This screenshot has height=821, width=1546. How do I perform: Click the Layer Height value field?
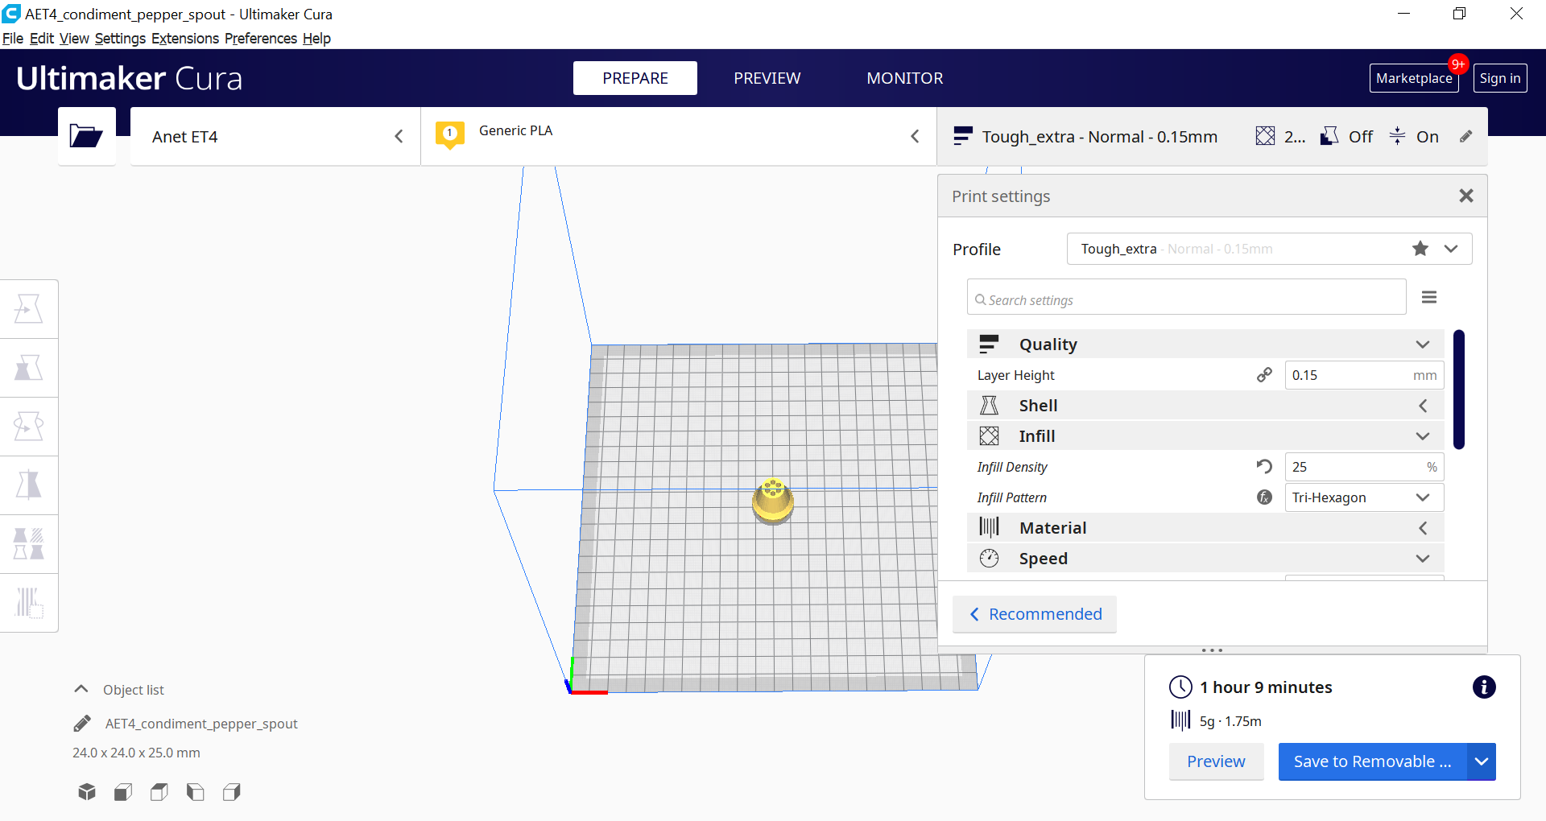pyautogui.click(x=1364, y=375)
